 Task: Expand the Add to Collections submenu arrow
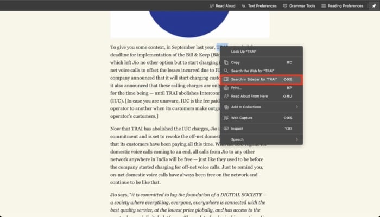297,107
